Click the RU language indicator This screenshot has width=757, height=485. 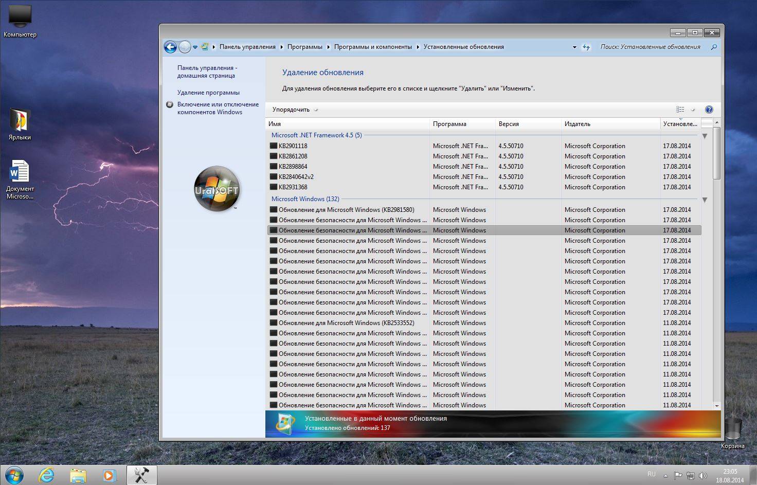pos(652,474)
